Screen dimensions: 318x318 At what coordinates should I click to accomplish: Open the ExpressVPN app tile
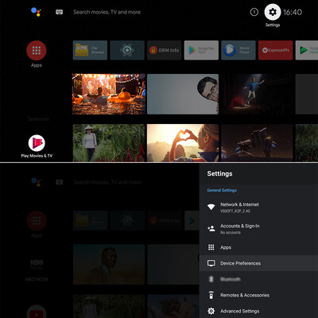point(275,50)
